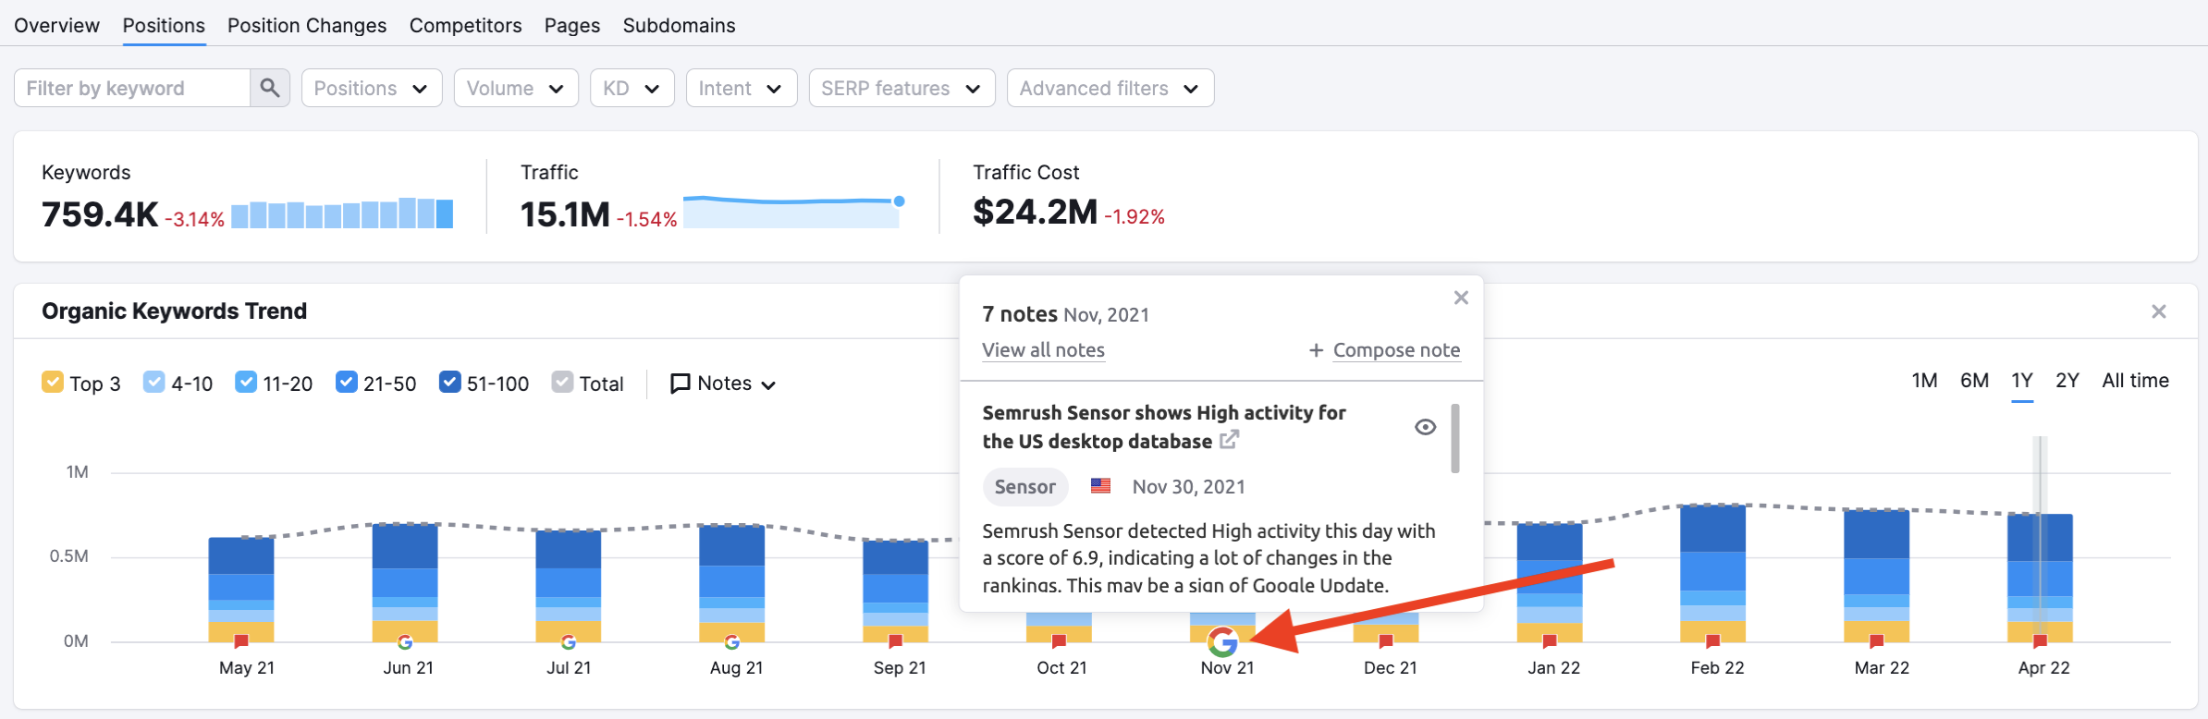The image size is (2208, 719).
Task: Expand the SERP features dropdown
Action: click(x=901, y=88)
